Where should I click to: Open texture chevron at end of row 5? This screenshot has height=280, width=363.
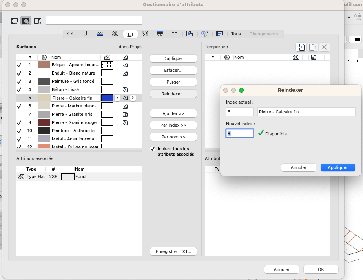pos(133,98)
